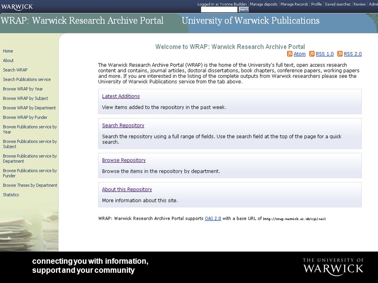This screenshot has height=283, width=378.
Task: Open Search WRAP in the sidebar
Action: tap(15, 70)
